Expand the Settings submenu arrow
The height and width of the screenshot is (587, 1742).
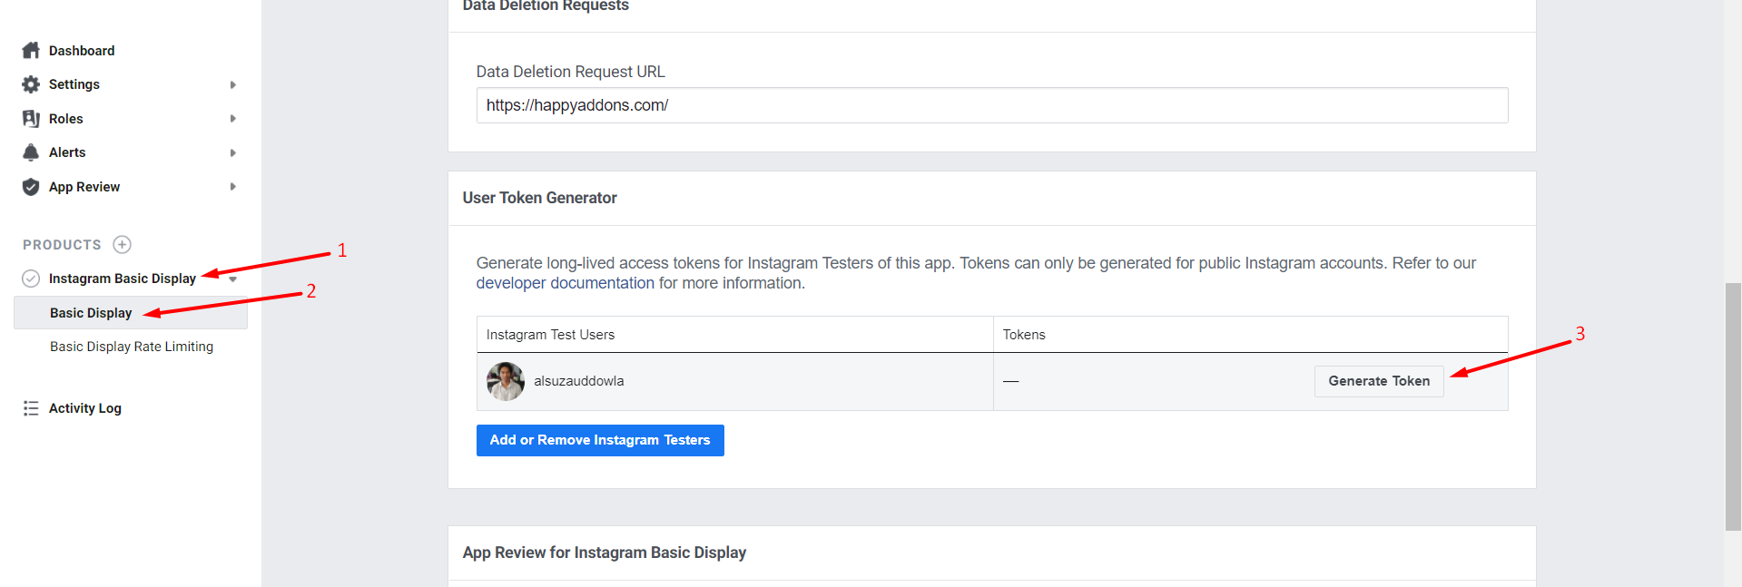[233, 85]
